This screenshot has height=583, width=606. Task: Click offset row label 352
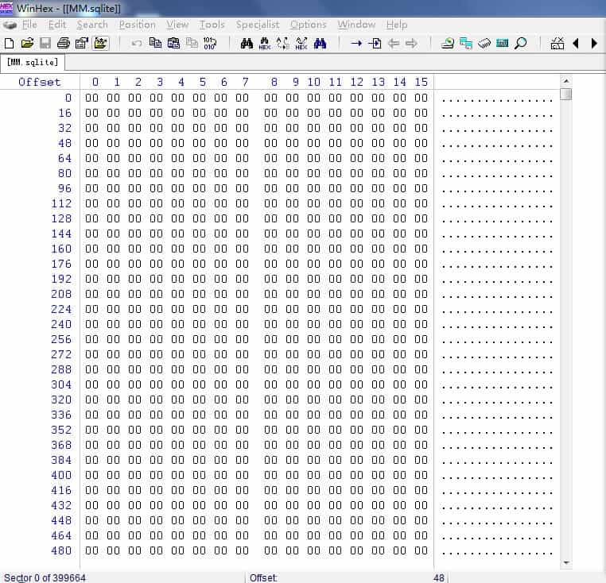click(x=61, y=430)
